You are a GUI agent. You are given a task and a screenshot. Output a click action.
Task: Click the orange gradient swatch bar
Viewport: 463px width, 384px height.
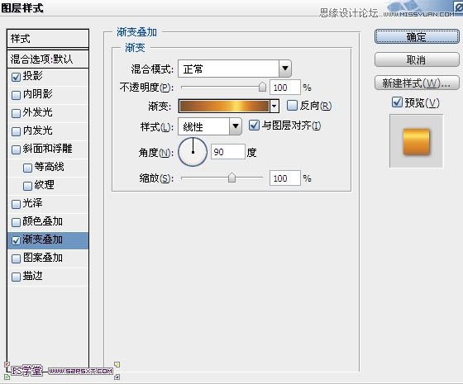coord(224,106)
